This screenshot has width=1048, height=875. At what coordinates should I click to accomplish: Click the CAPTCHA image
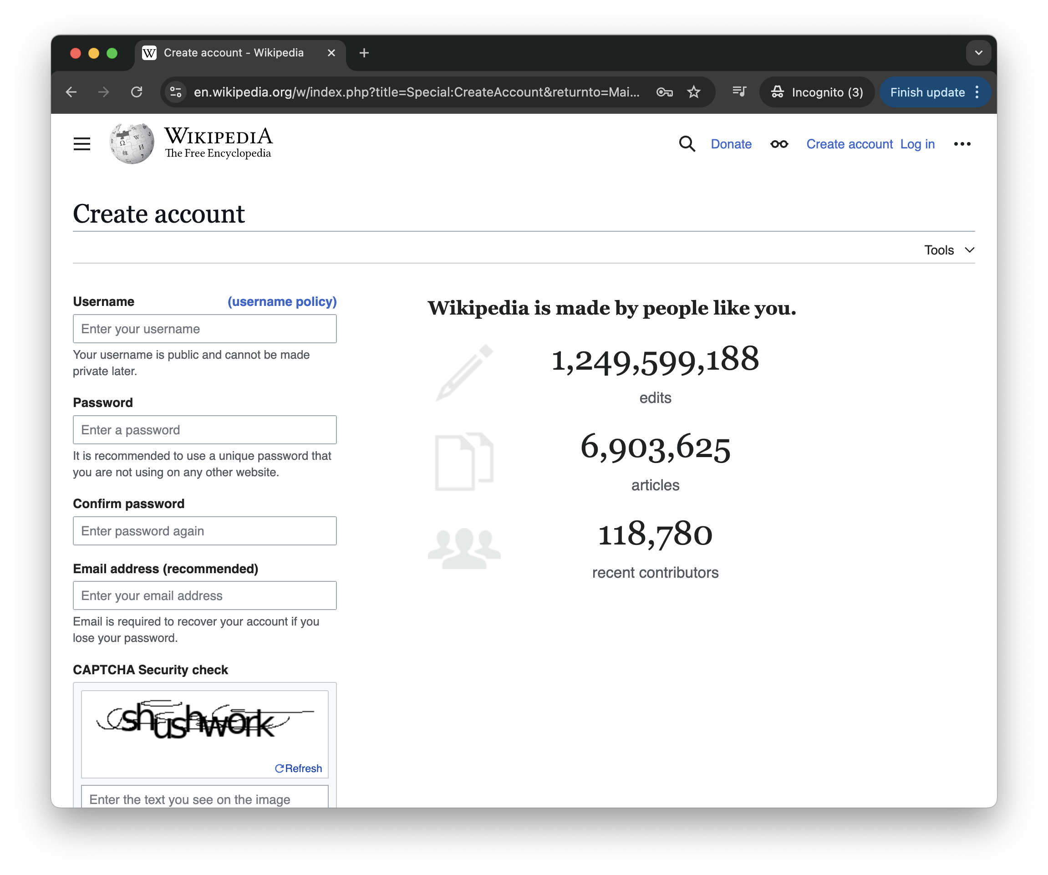205,721
